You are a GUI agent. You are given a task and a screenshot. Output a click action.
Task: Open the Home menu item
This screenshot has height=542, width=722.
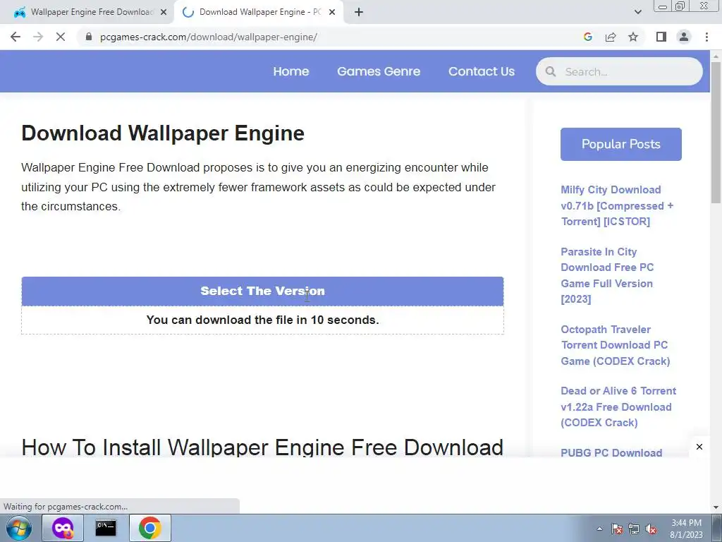(x=291, y=71)
